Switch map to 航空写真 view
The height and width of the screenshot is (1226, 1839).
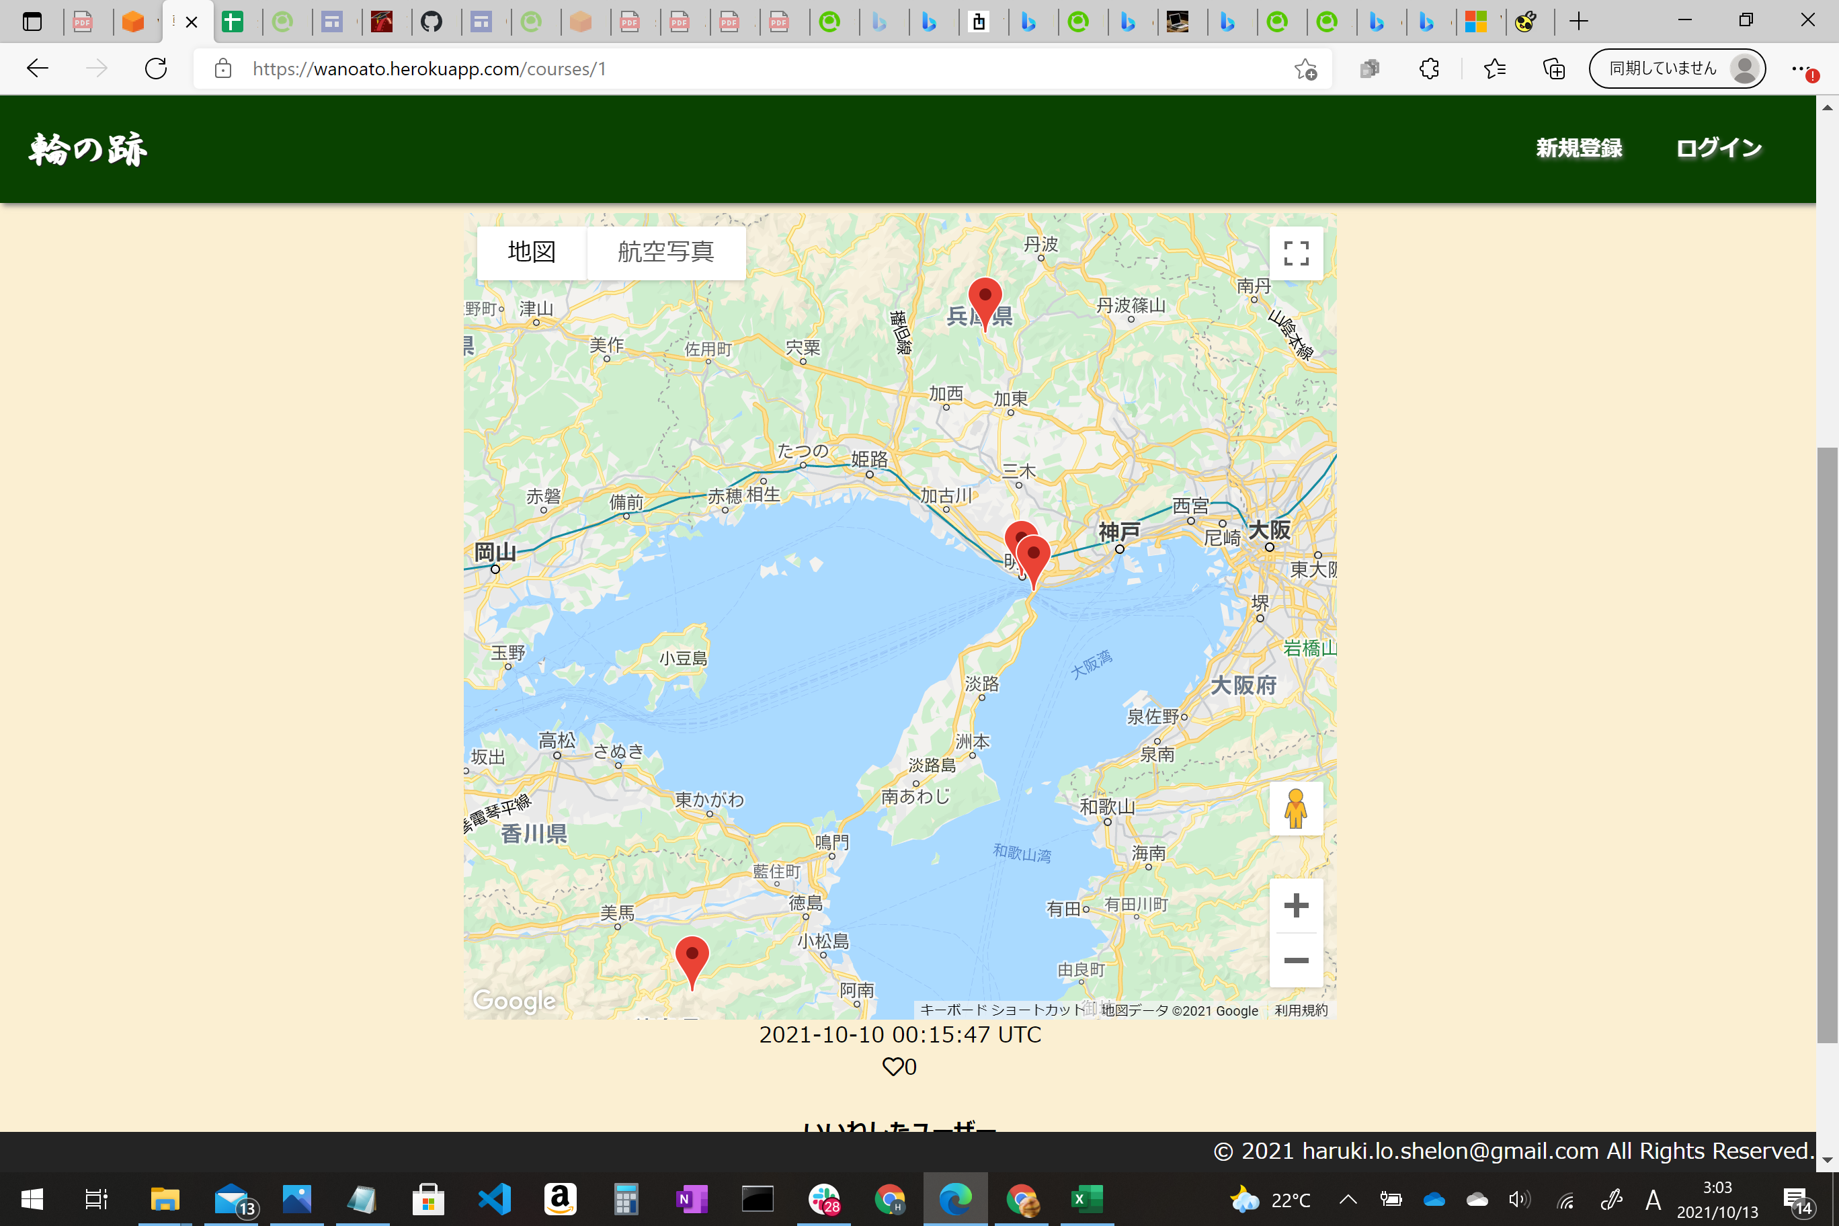point(665,252)
